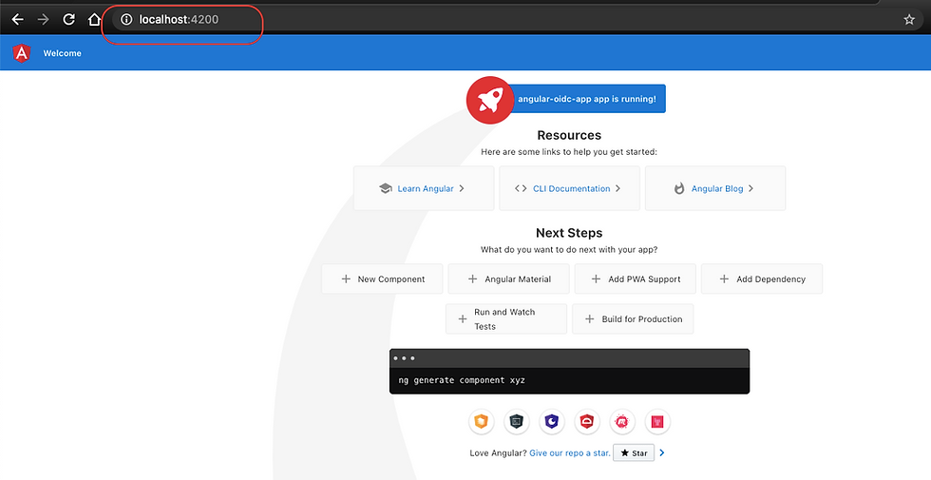Click the flame icon on Angular Blog

(679, 188)
